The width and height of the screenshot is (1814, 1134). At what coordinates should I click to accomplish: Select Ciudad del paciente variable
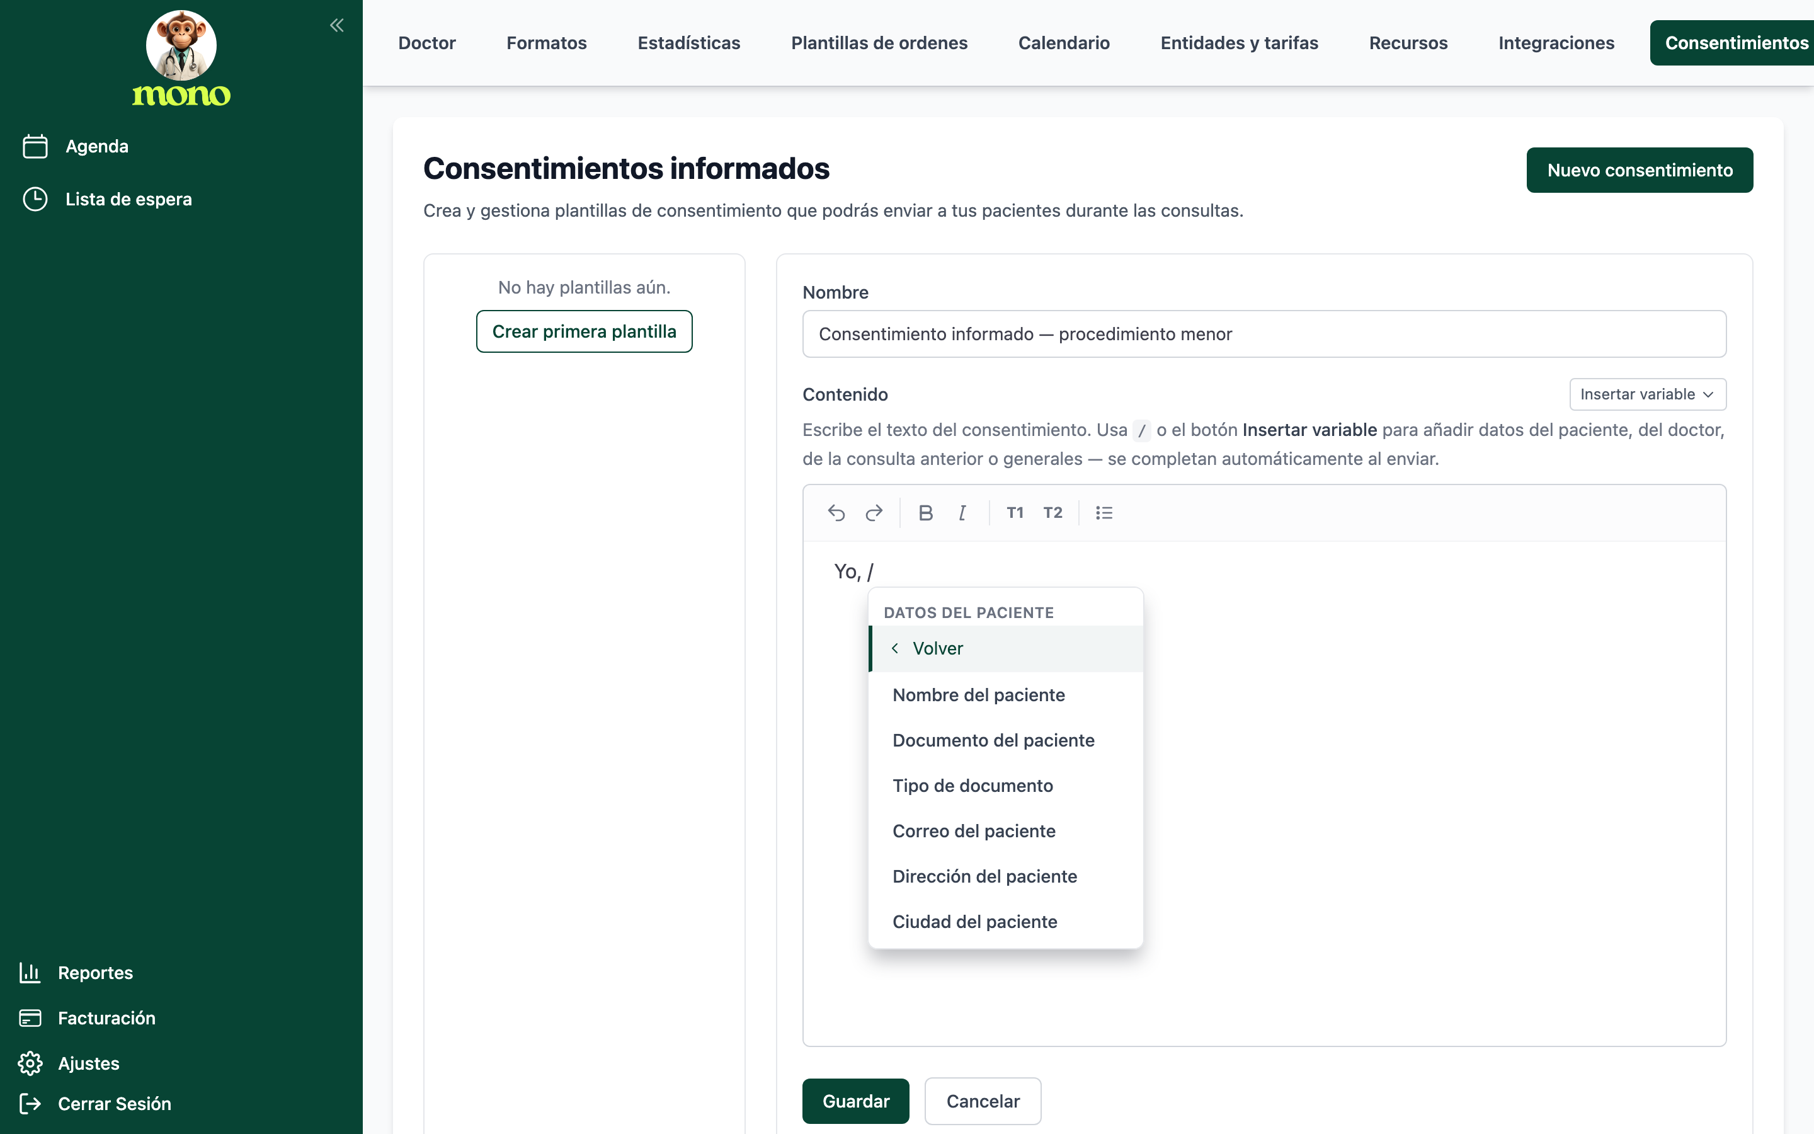tap(1006, 922)
